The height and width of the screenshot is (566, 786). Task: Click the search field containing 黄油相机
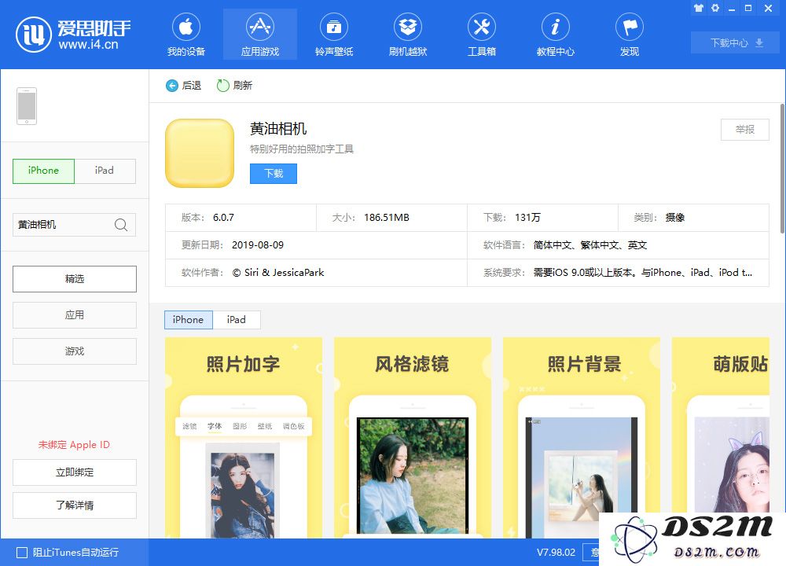pos(74,225)
